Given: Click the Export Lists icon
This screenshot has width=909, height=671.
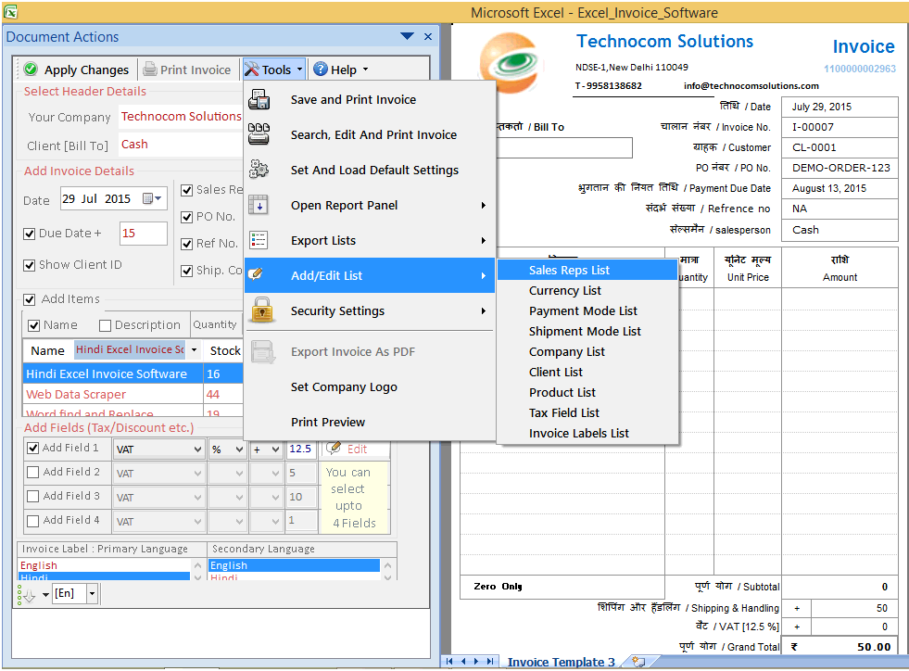Looking at the screenshot, I should pyautogui.click(x=259, y=240).
